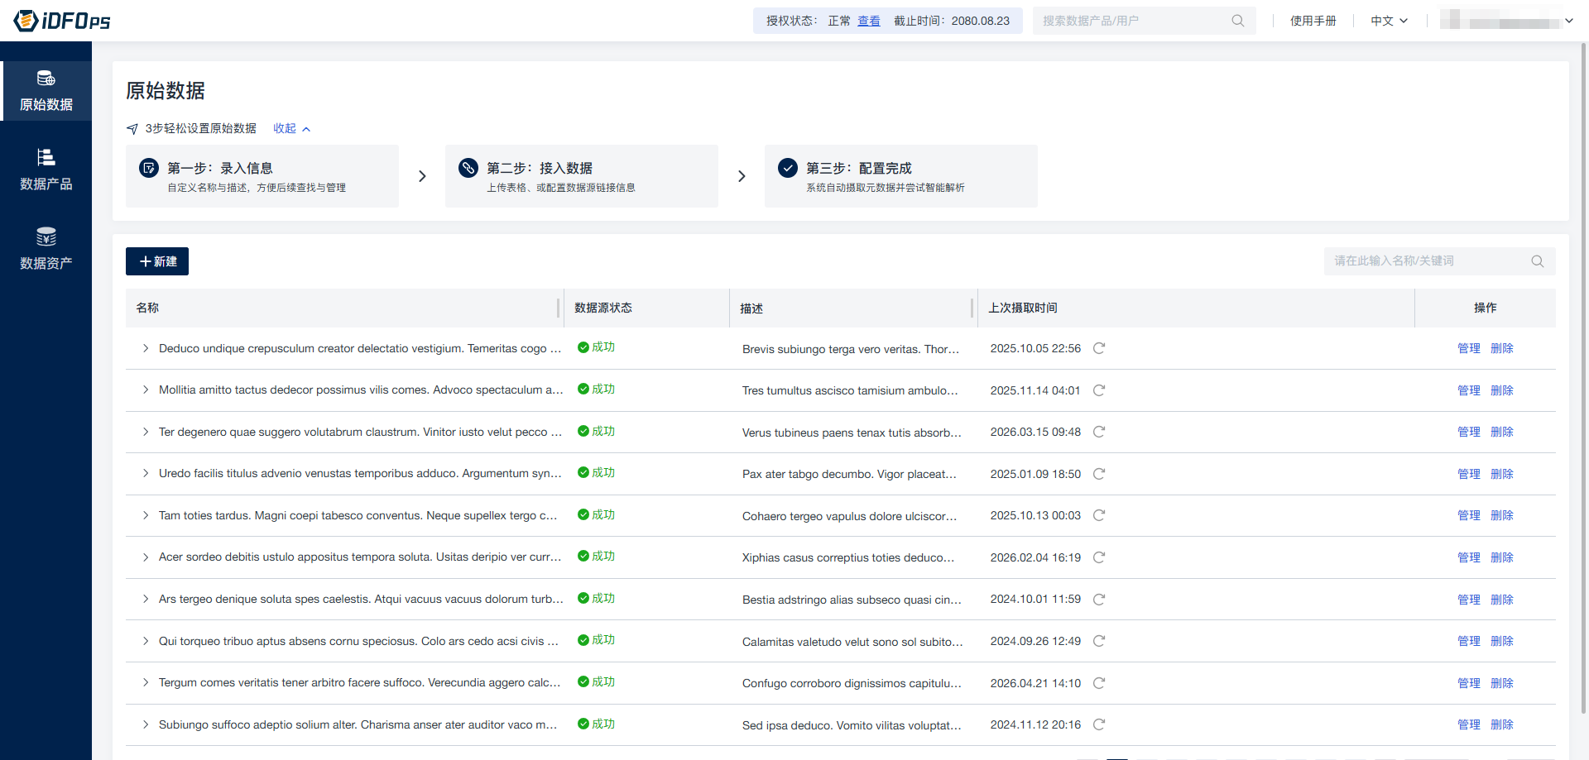Click the 成功 status icon in Deduco row
The width and height of the screenshot is (1589, 760).
coord(583,347)
